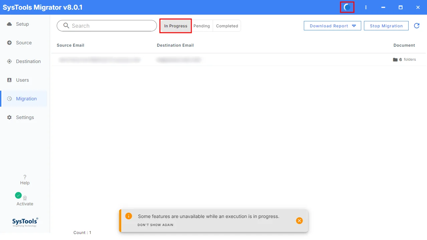This screenshot has width=427, height=240.
Task: Click the spinning progress indicator in title bar
Action: click(x=347, y=7)
